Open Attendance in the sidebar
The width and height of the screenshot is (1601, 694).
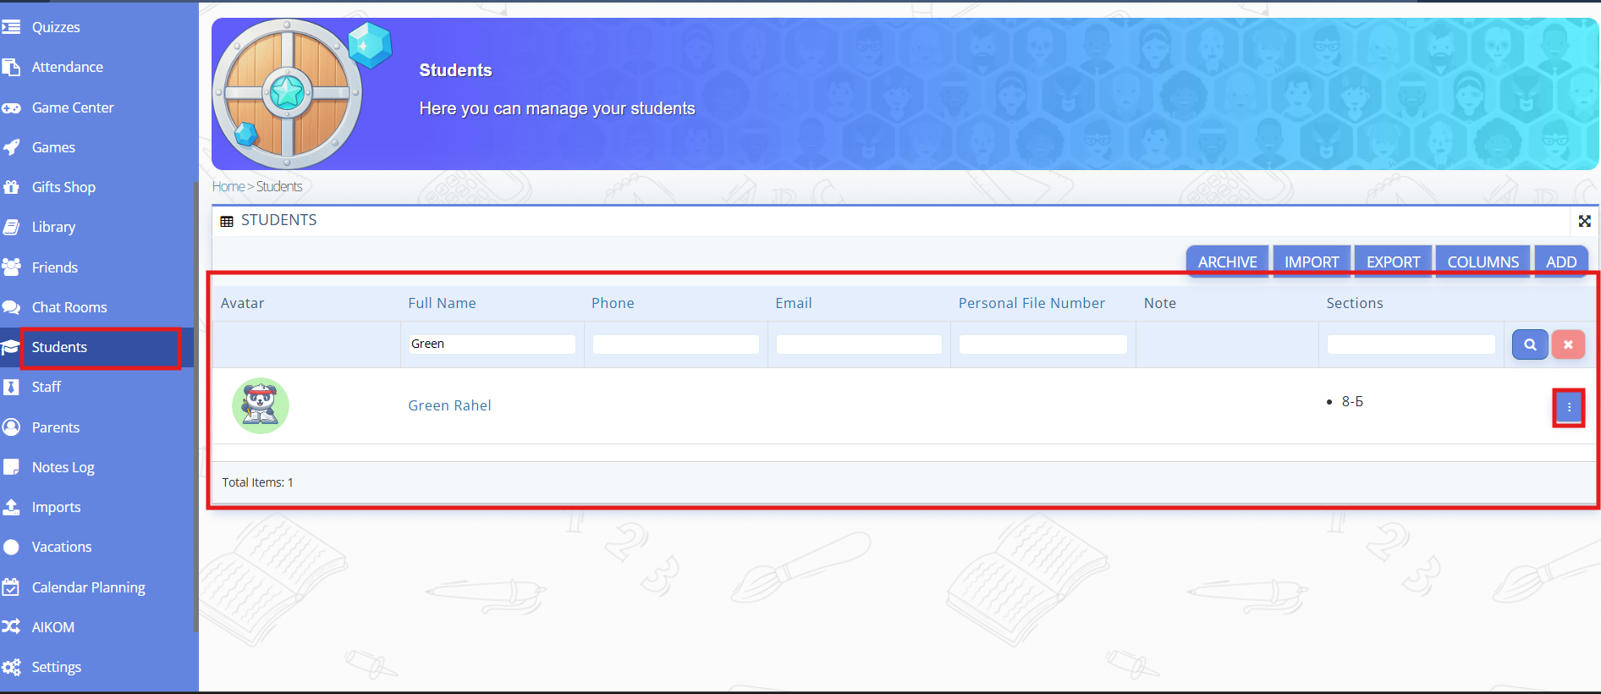pos(67,67)
